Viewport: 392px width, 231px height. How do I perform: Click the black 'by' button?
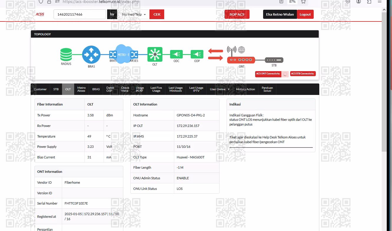[112, 14]
